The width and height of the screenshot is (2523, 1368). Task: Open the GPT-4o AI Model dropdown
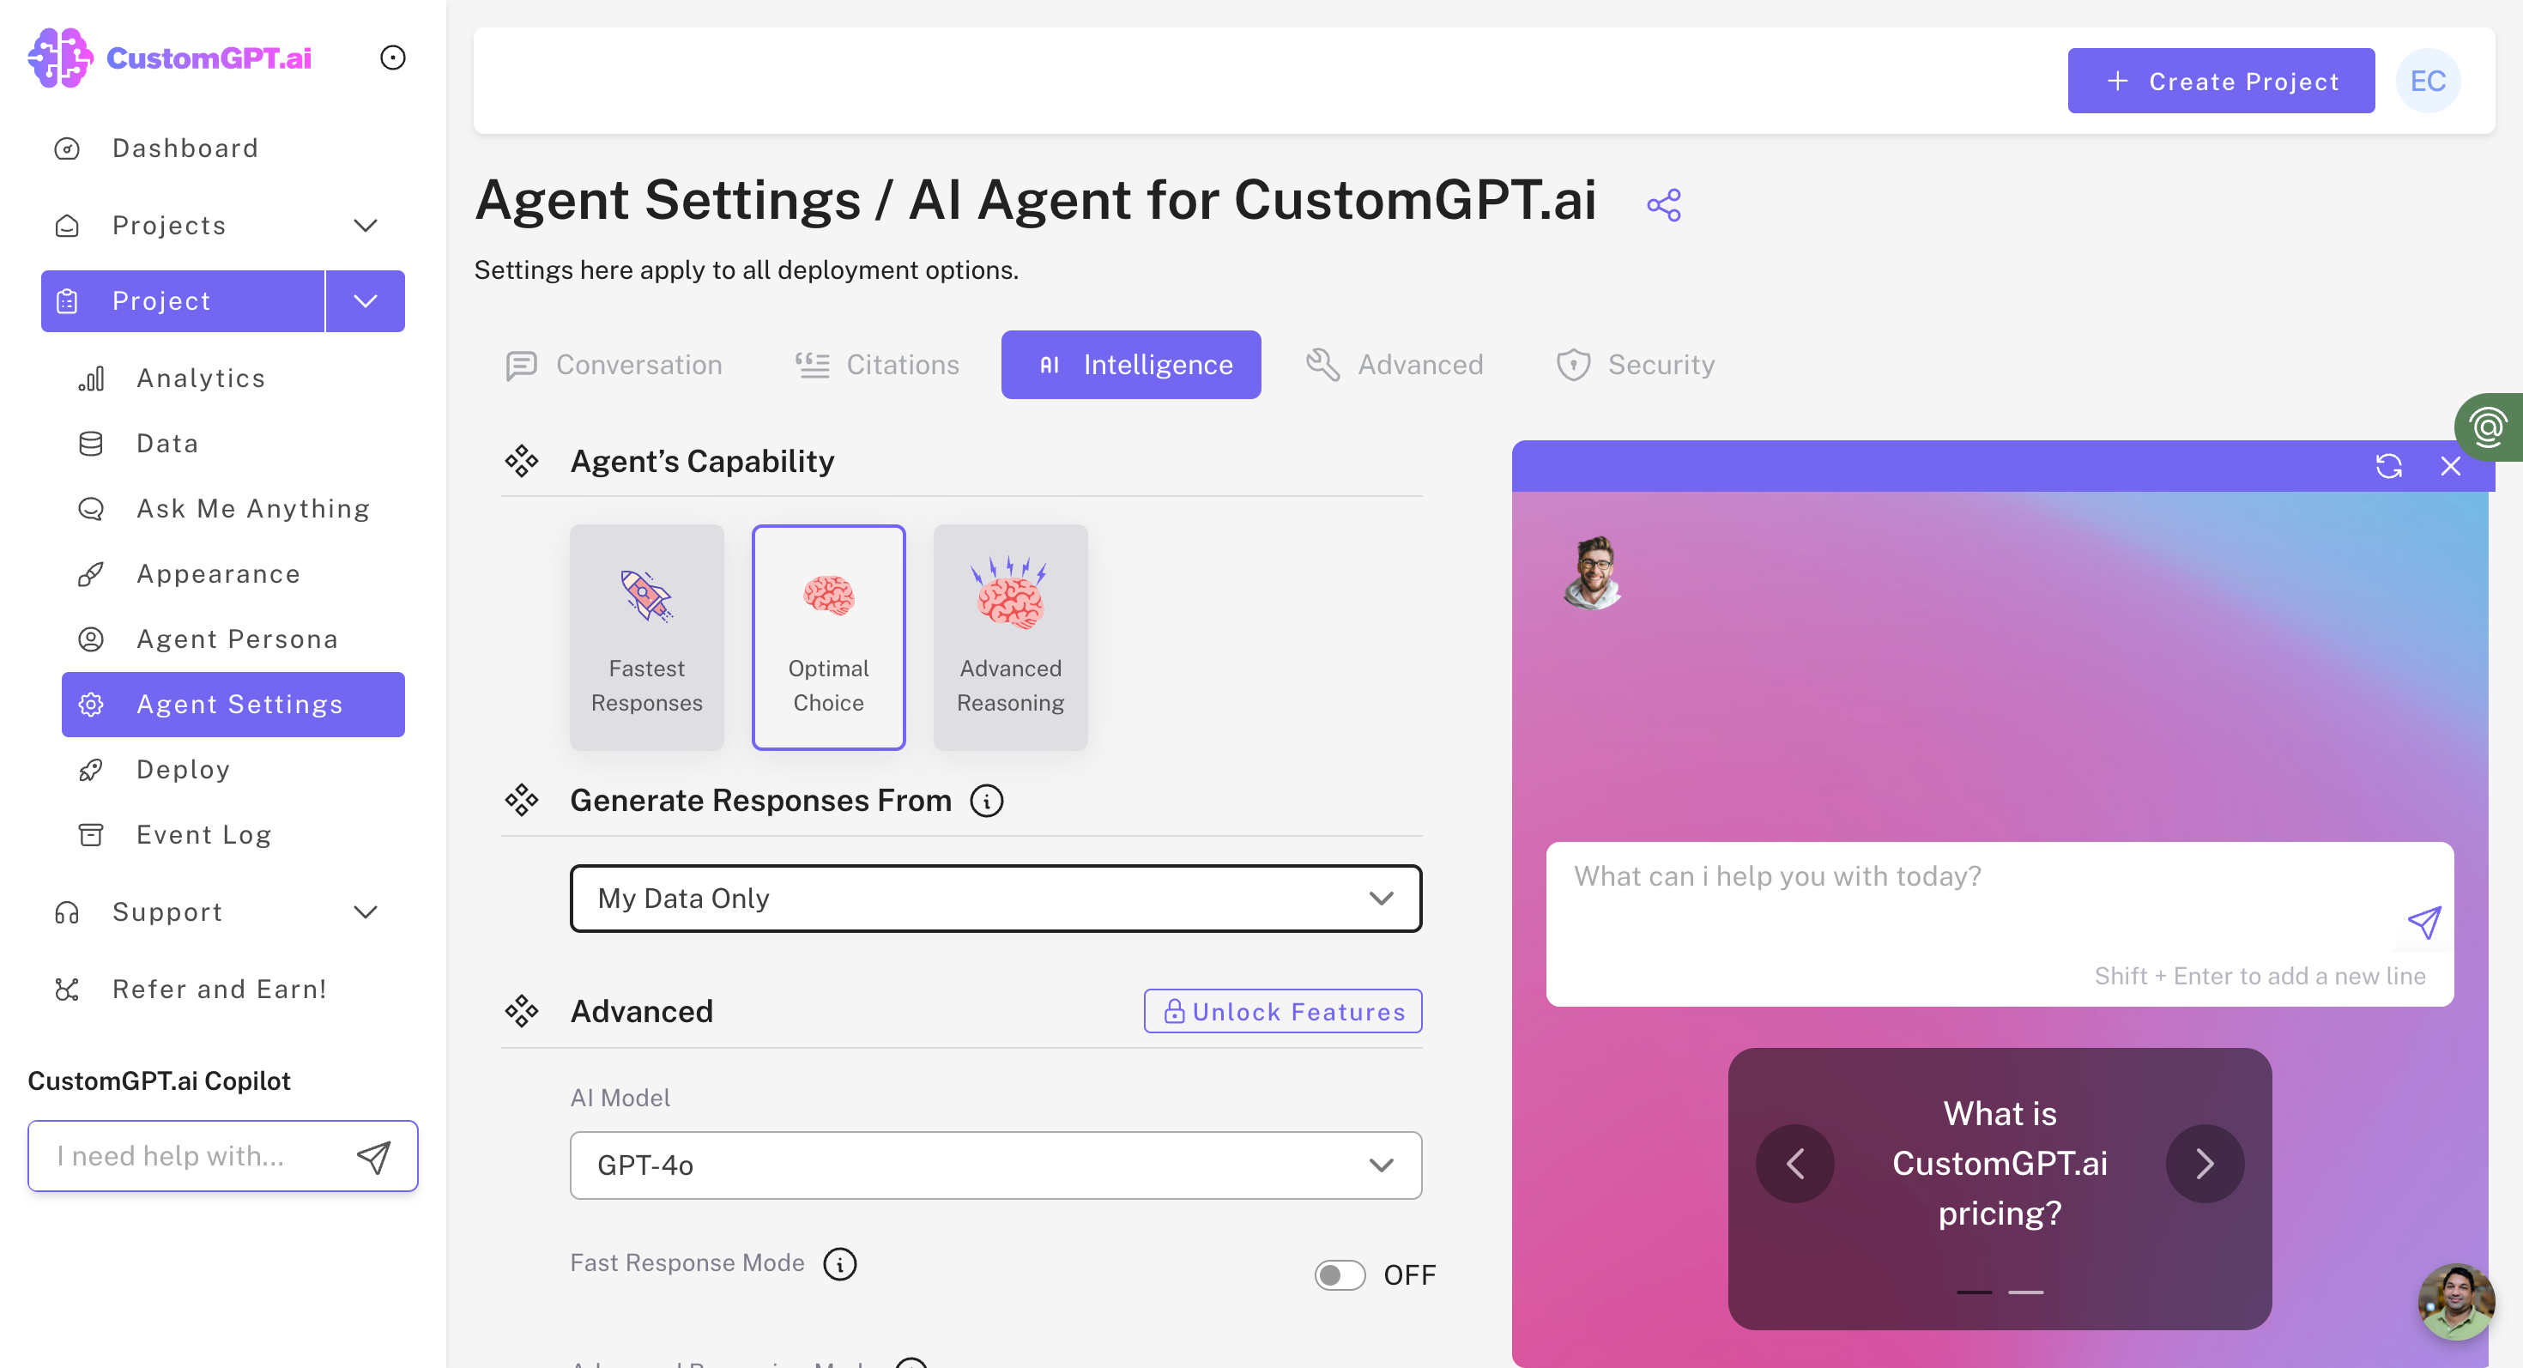[994, 1165]
